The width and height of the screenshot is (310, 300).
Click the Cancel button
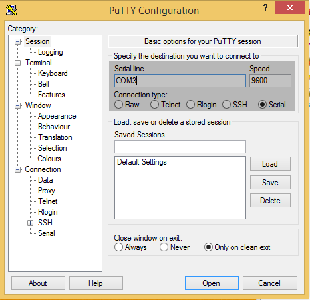tap(270, 283)
